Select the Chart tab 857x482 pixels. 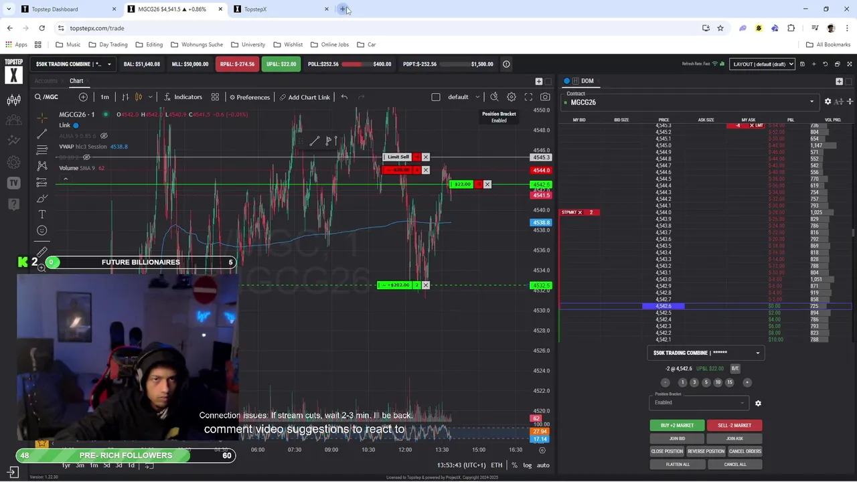[x=76, y=81]
